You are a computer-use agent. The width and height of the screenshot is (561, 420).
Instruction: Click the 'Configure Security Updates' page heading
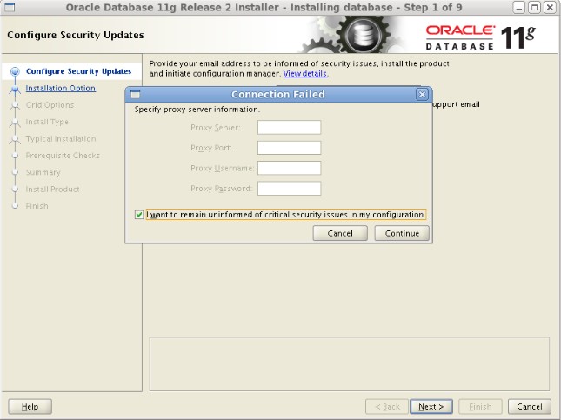point(76,35)
